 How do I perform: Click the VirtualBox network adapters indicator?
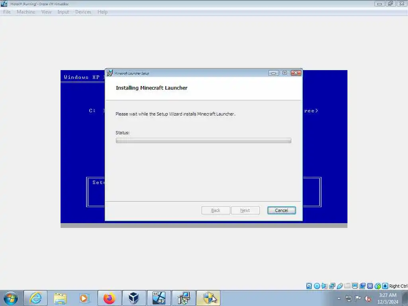tap(332, 286)
